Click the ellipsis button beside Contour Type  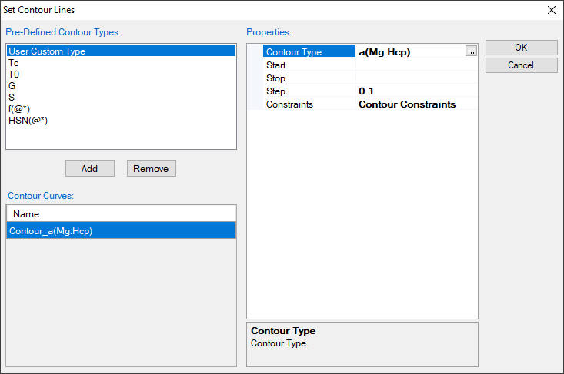click(x=471, y=51)
